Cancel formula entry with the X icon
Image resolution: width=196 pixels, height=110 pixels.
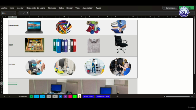tap(21, 13)
